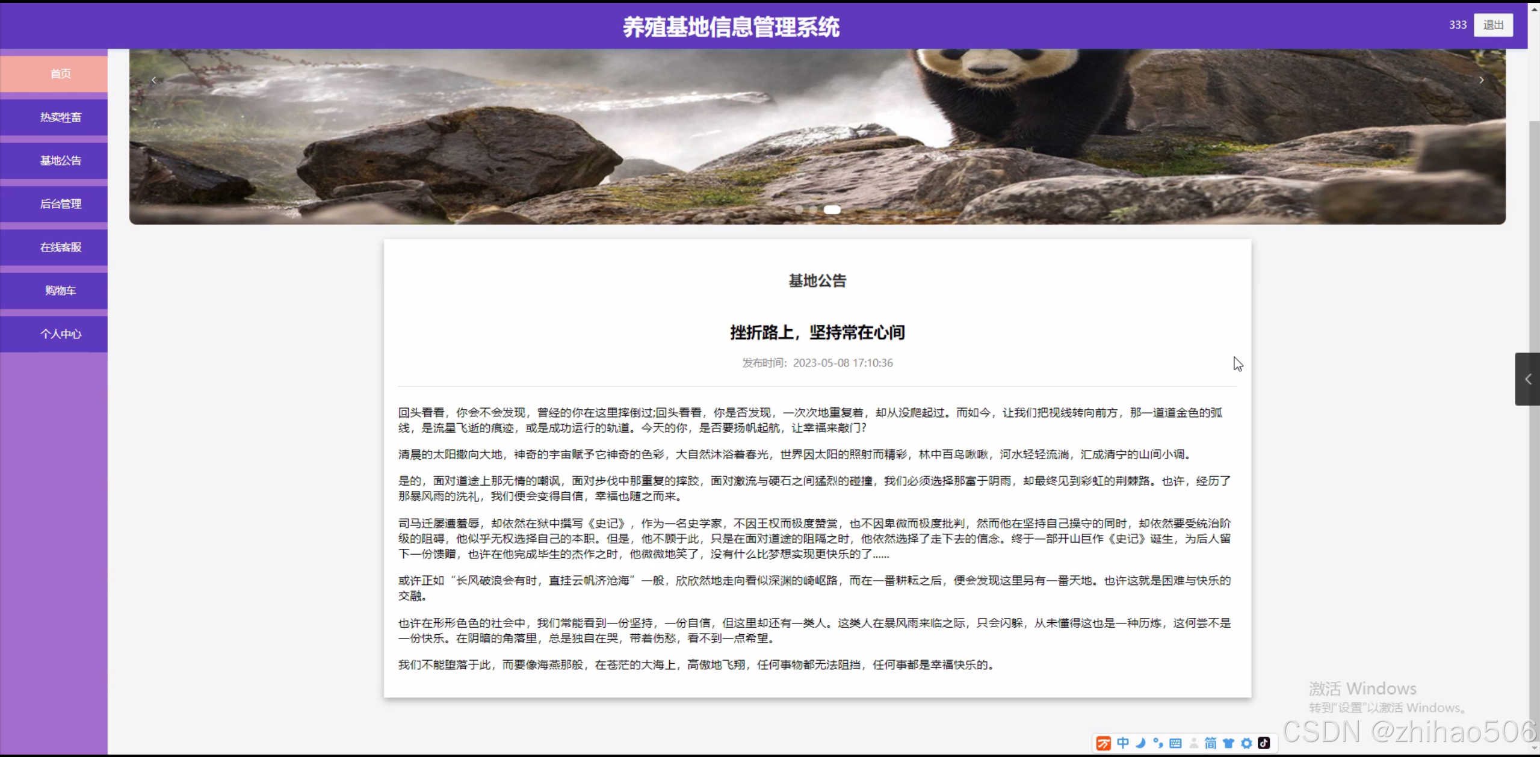Viewport: 1540px width, 757px height.
Task: Select the second carousel indicator dot
Action: point(813,209)
